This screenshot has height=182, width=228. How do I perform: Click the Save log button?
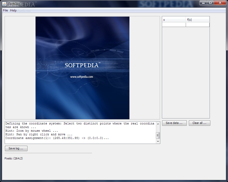16,148
